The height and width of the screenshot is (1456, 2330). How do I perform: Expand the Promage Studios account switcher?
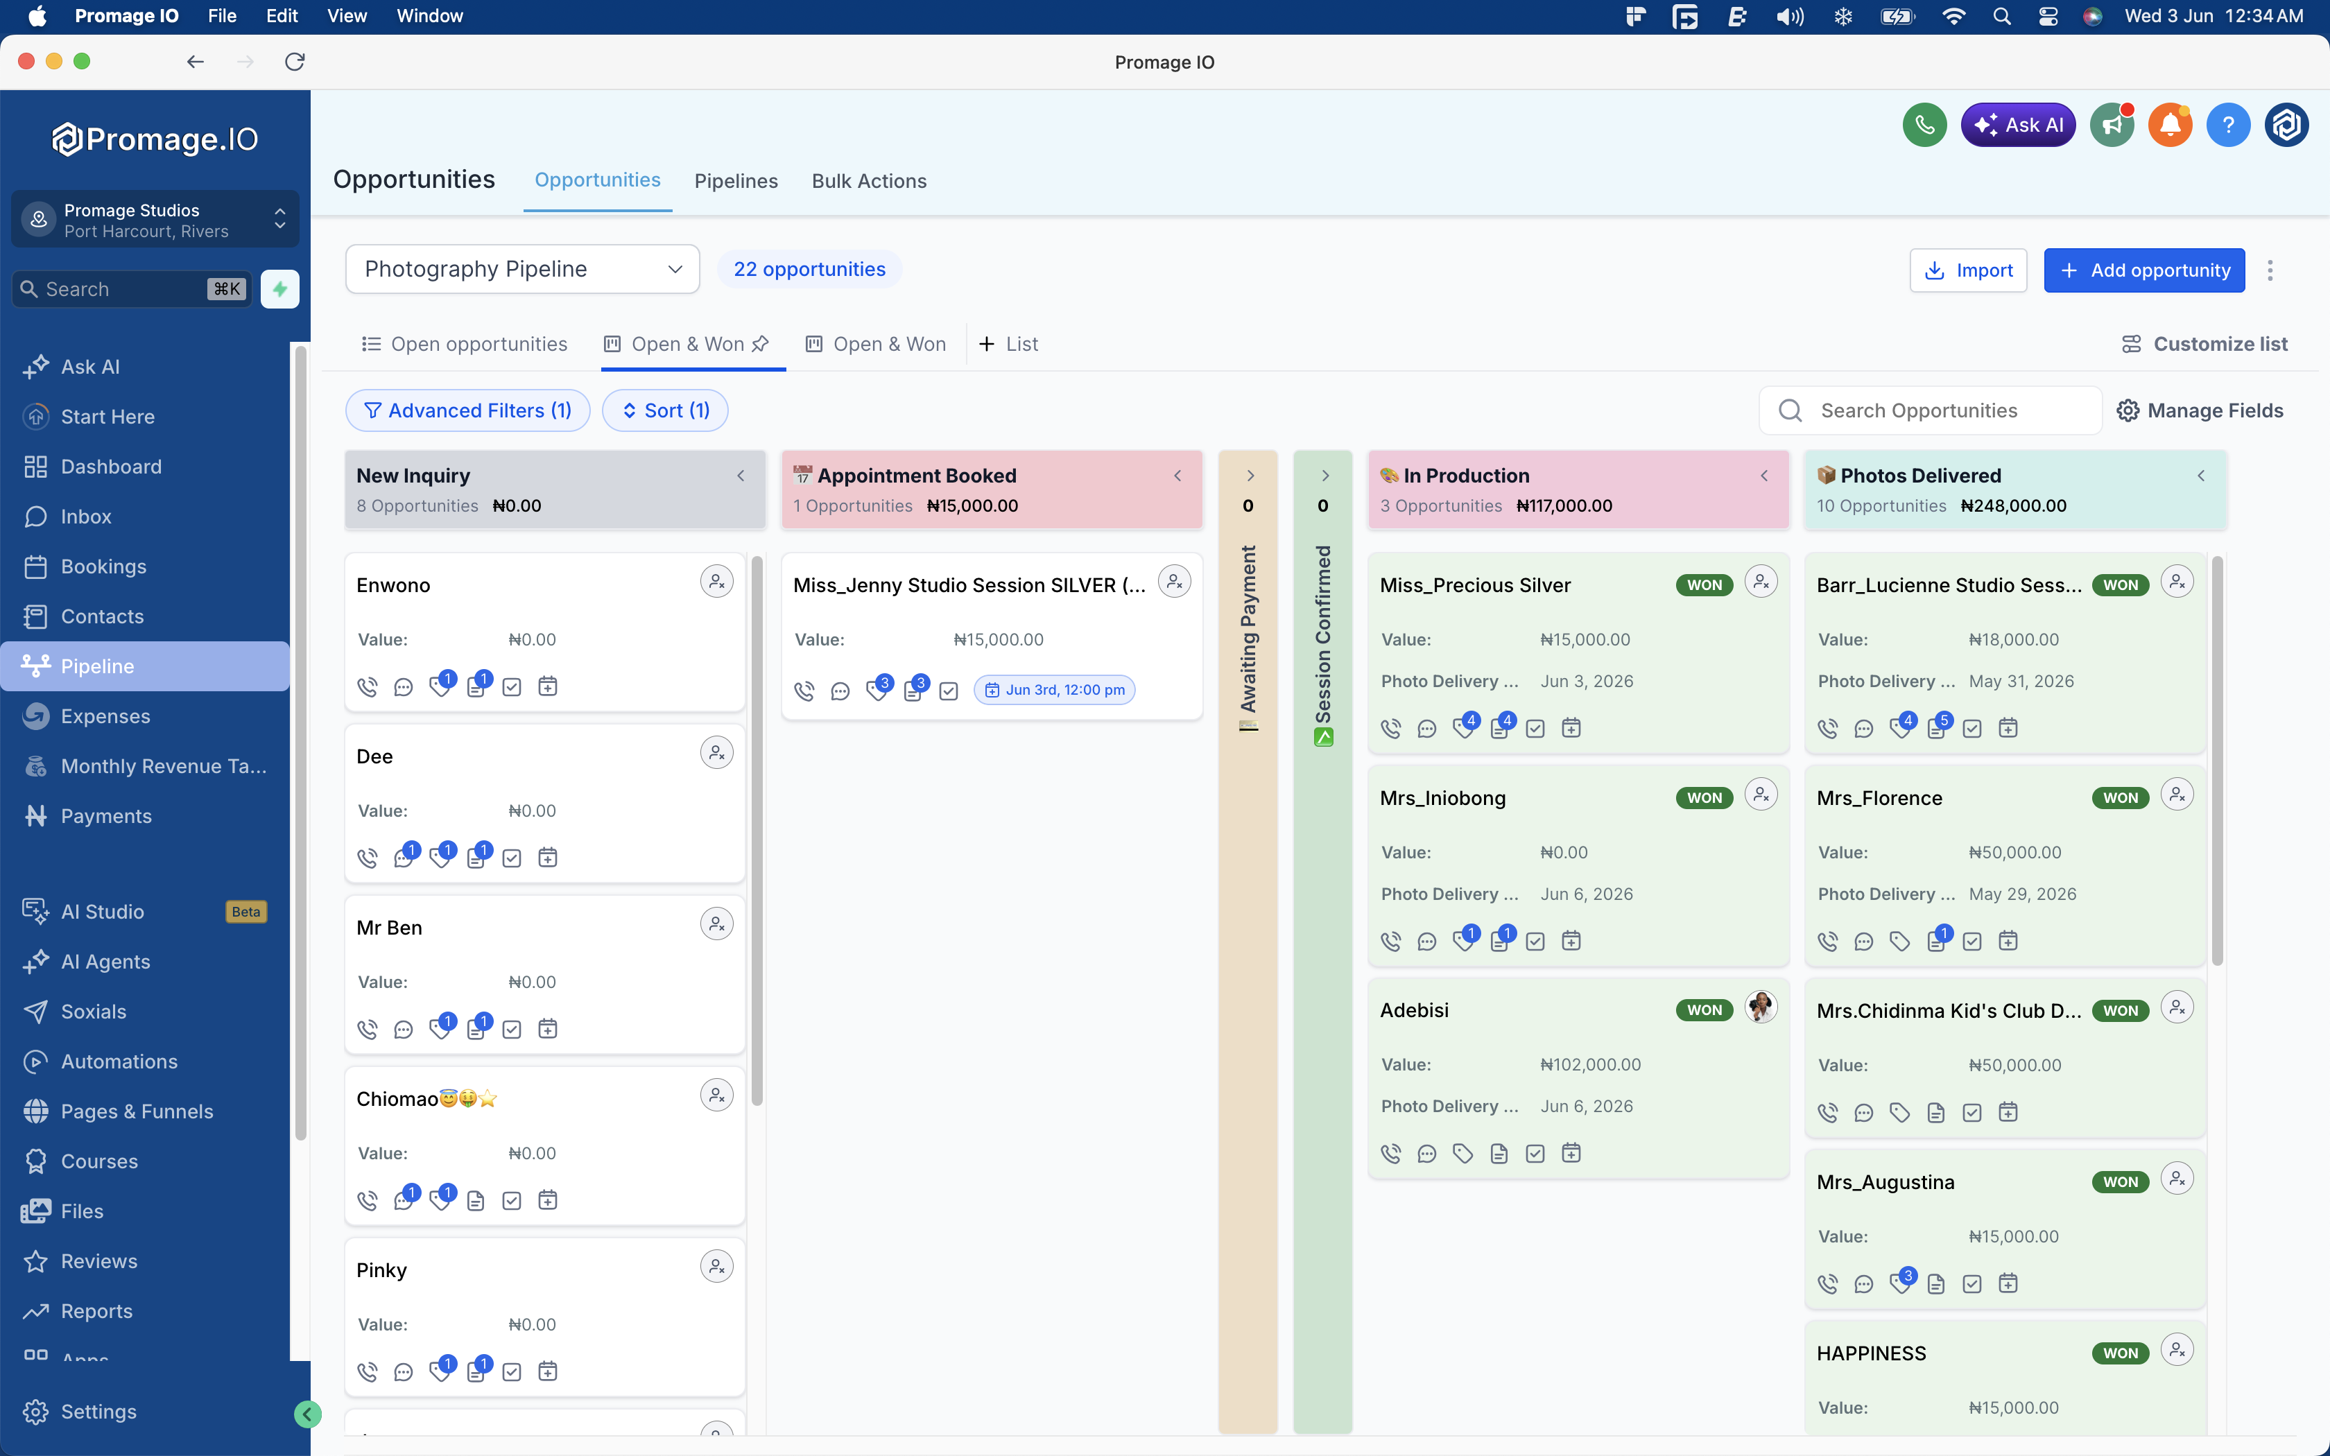point(155,220)
